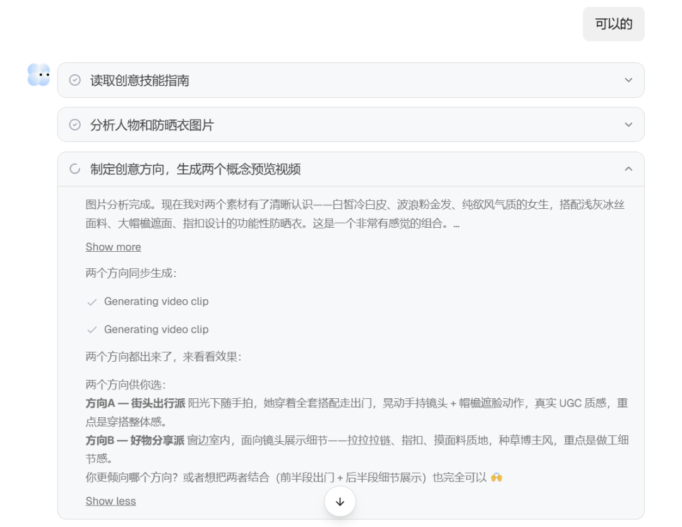The width and height of the screenshot is (682, 527).
Task: Click the Show less link
Action: coord(111,500)
